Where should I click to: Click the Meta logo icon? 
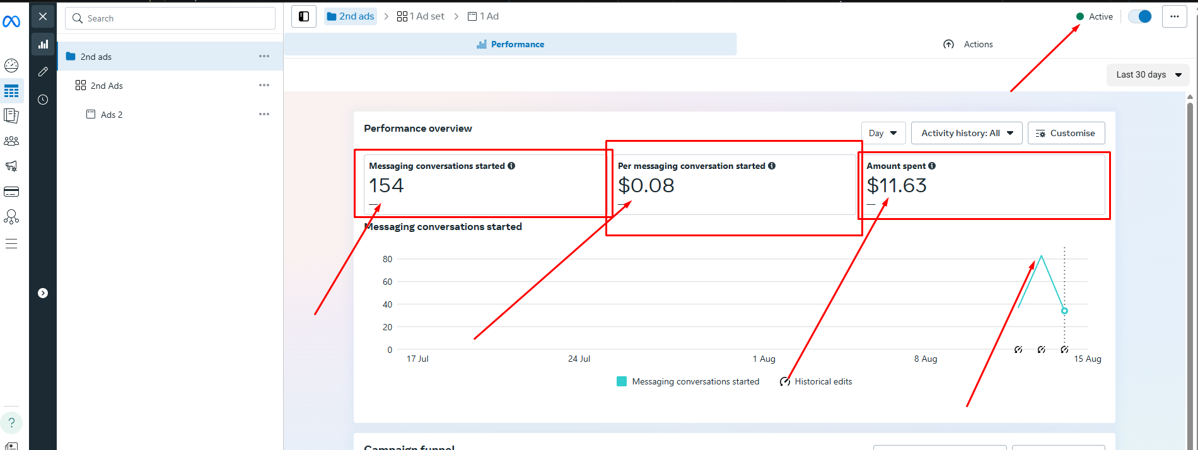(11, 22)
